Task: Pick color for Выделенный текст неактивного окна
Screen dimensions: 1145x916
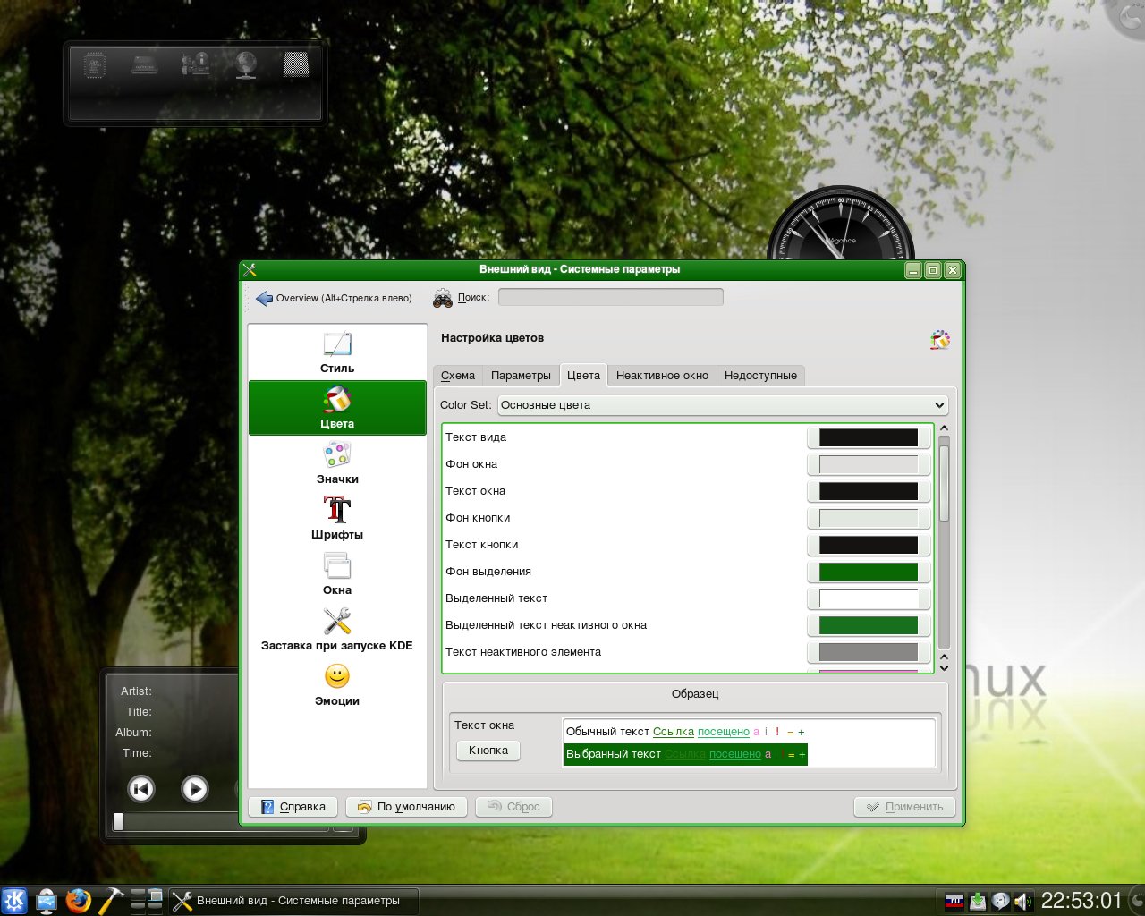Action: (869, 625)
